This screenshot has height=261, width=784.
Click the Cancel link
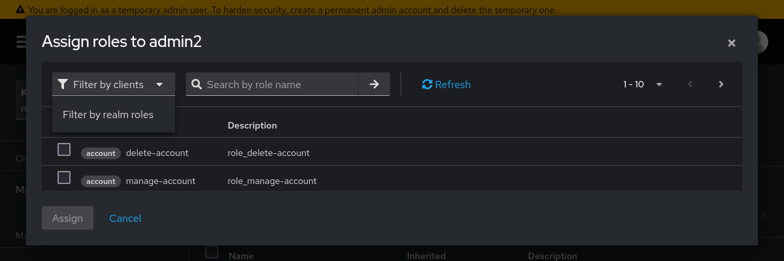pos(125,218)
